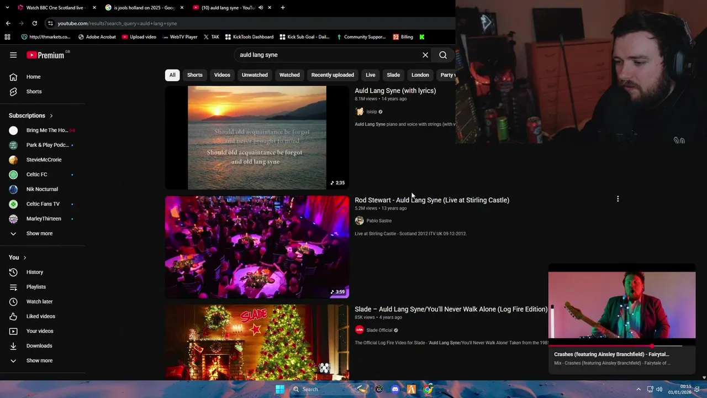Open Slade Log Fire Edition thumbnail
The image size is (707, 398).
[257, 343]
